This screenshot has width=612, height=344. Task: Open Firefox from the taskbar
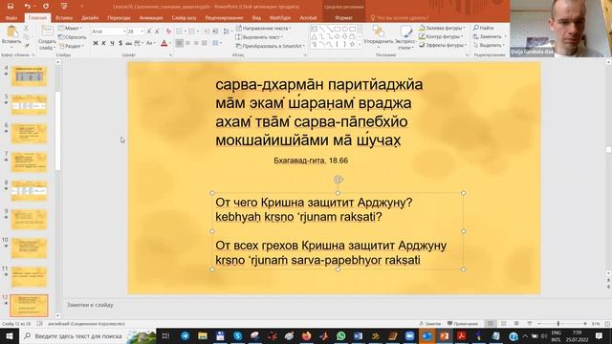click(x=306, y=335)
